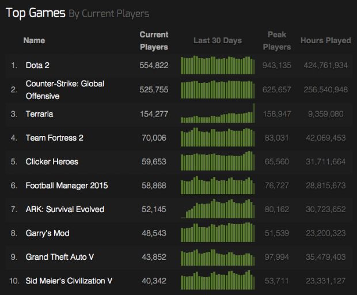Click Counter-Strike's 30-day bar chart

218,89
